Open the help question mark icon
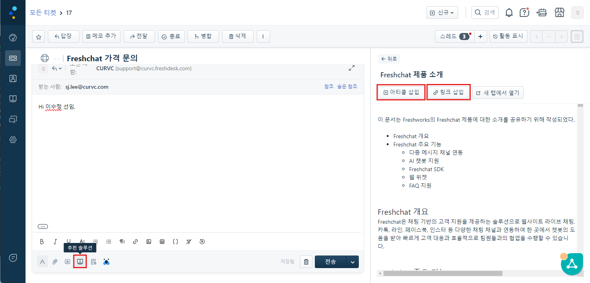590x283 pixels. [524, 13]
